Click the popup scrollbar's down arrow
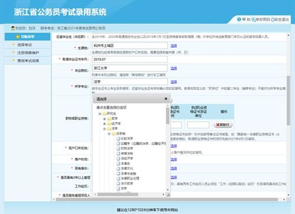Image resolution: width=295 pixels, height=214 pixels. coord(168,190)
